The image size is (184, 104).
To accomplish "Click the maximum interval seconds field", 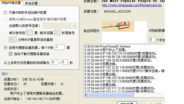I will coord(65,62).
